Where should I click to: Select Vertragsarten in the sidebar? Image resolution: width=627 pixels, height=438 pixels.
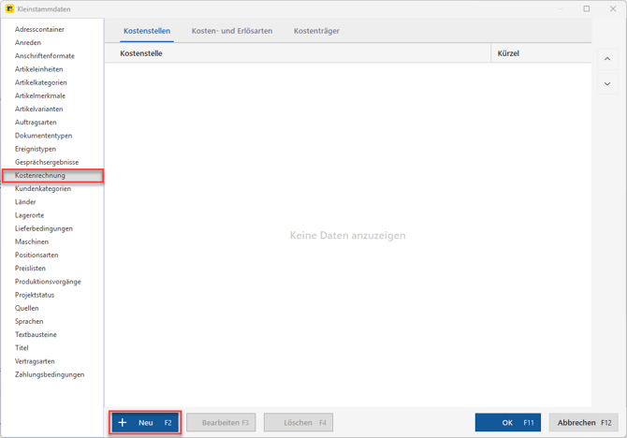[x=35, y=361]
